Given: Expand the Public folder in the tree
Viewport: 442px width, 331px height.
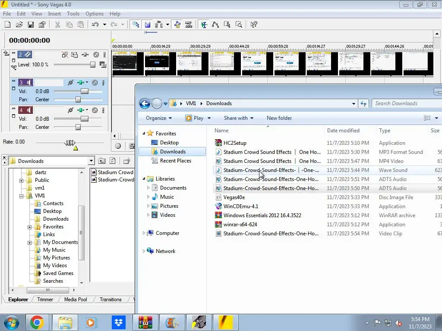Looking at the screenshot, I should tap(22, 181).
